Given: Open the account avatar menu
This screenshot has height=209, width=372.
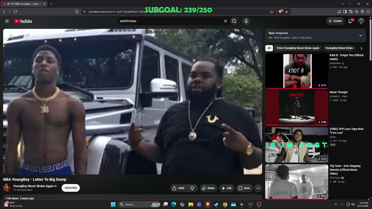Looking at the screenshot, I should pos(361,21).
